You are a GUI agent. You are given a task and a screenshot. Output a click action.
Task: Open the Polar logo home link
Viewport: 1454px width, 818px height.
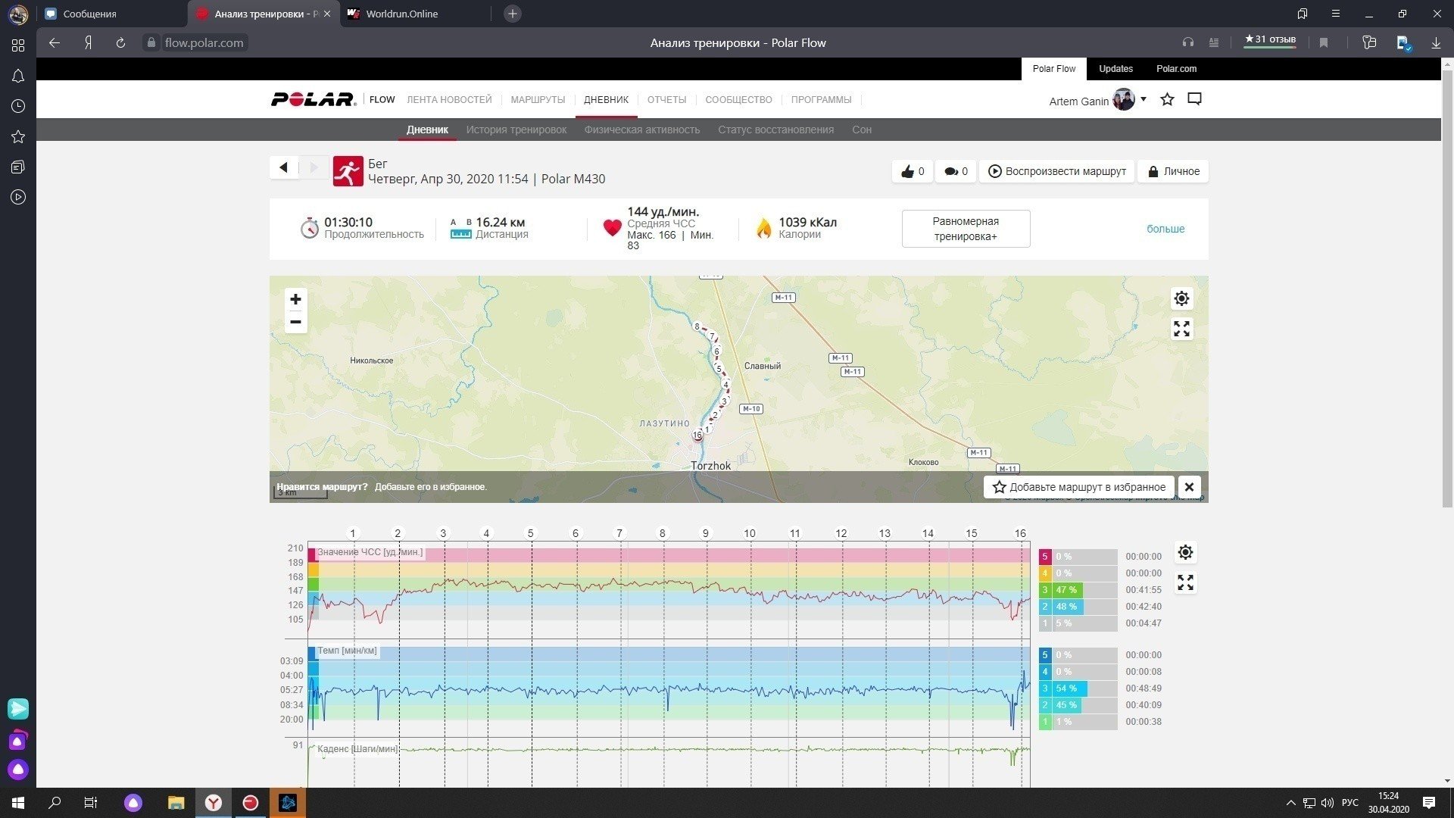tap(314, 99)
